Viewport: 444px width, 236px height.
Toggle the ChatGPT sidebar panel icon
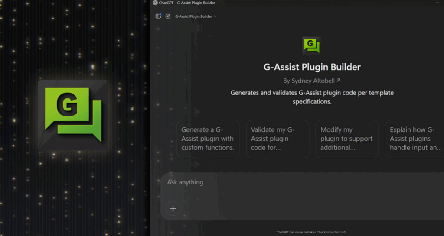coord(158,16)
